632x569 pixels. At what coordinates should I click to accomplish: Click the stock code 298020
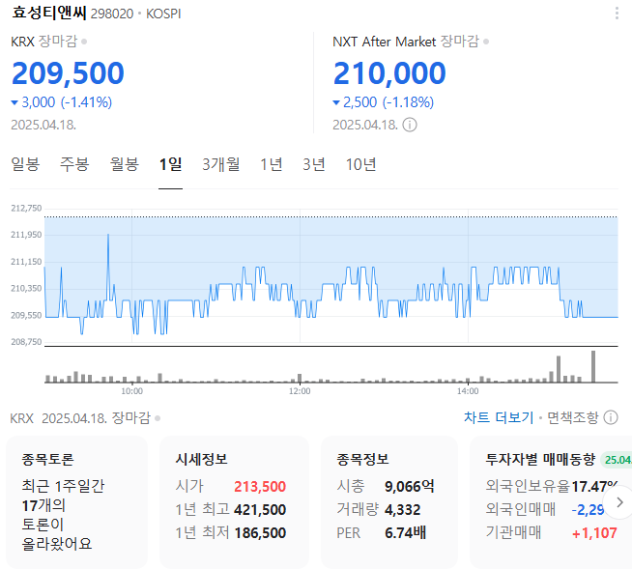pos(112,14)
